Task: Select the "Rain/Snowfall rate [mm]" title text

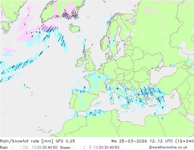Action: coord(27,141)
